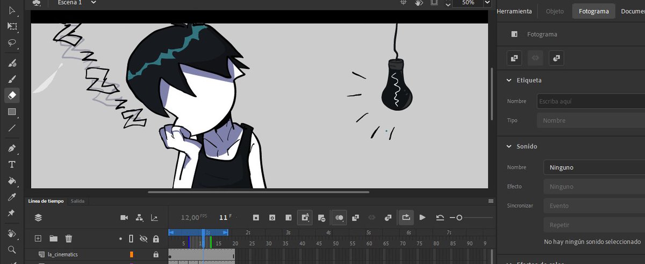
Task: Select the Rectangle tool
Action: coord(12,112)
